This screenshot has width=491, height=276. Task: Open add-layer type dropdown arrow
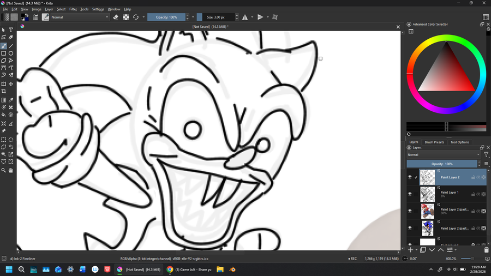point(416,250)
